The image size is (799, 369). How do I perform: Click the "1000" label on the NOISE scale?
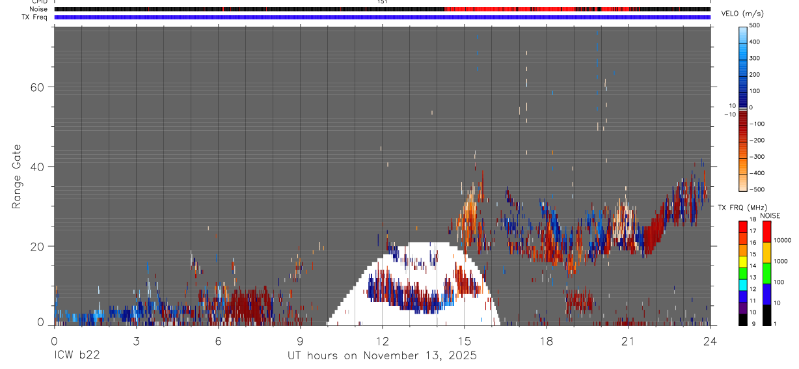click(780, 261)
